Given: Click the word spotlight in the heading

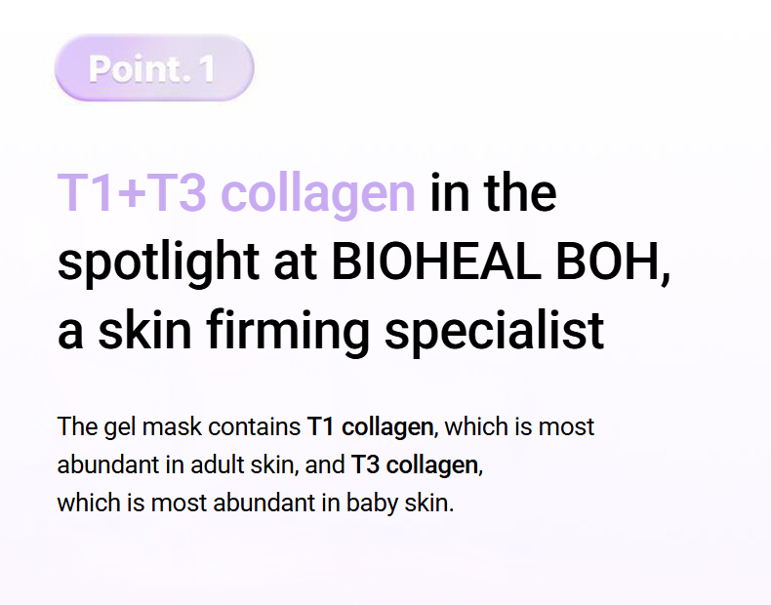Looking at the screenshot, I should [158, 263].
